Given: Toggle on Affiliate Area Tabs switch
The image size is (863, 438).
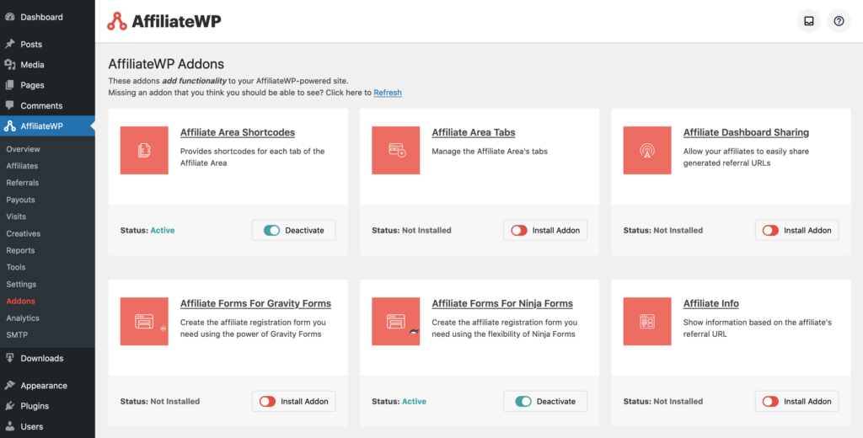Looking at the screenshot, I should [519, 231].
